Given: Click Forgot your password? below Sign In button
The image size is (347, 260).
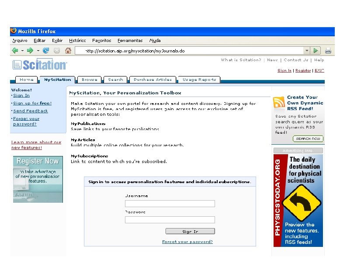Looking at the screenshot, I should [x=187, y=242].
